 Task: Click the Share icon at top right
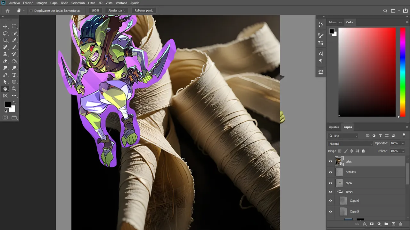[405, 11]
